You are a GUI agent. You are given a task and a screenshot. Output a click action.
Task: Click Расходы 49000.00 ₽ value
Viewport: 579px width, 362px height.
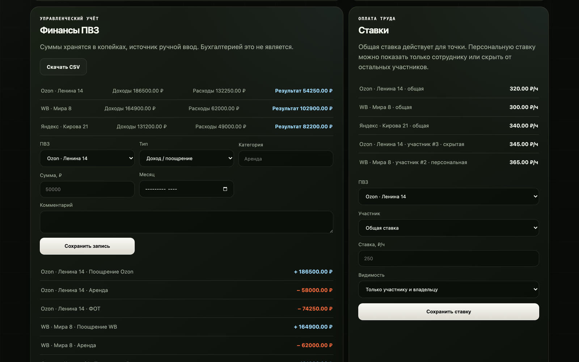[x=221, y=127]
